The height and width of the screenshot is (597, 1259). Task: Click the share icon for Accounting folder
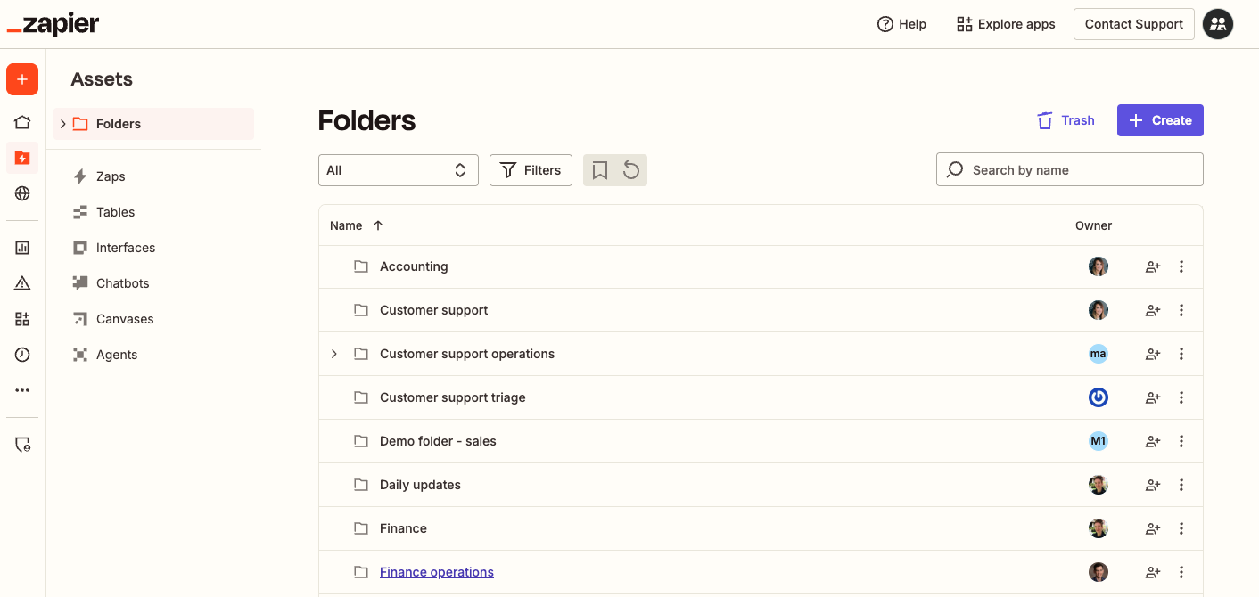pyautogui.click(x=1153, y=266)
